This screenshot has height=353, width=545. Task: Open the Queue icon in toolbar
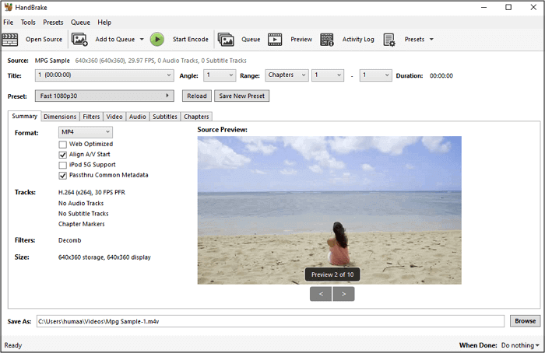226,39
